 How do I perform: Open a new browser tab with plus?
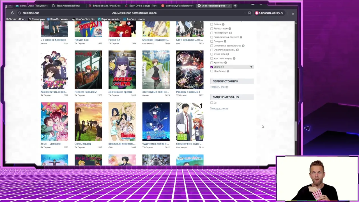point(235,6)
